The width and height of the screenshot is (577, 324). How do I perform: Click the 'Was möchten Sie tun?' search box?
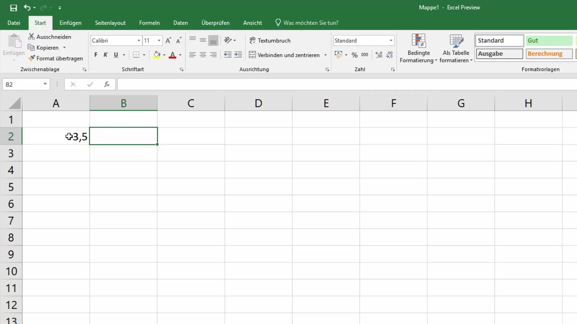click(307, 23)
